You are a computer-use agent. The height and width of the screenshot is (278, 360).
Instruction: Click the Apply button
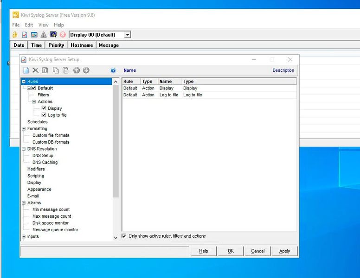pos(284,251)
